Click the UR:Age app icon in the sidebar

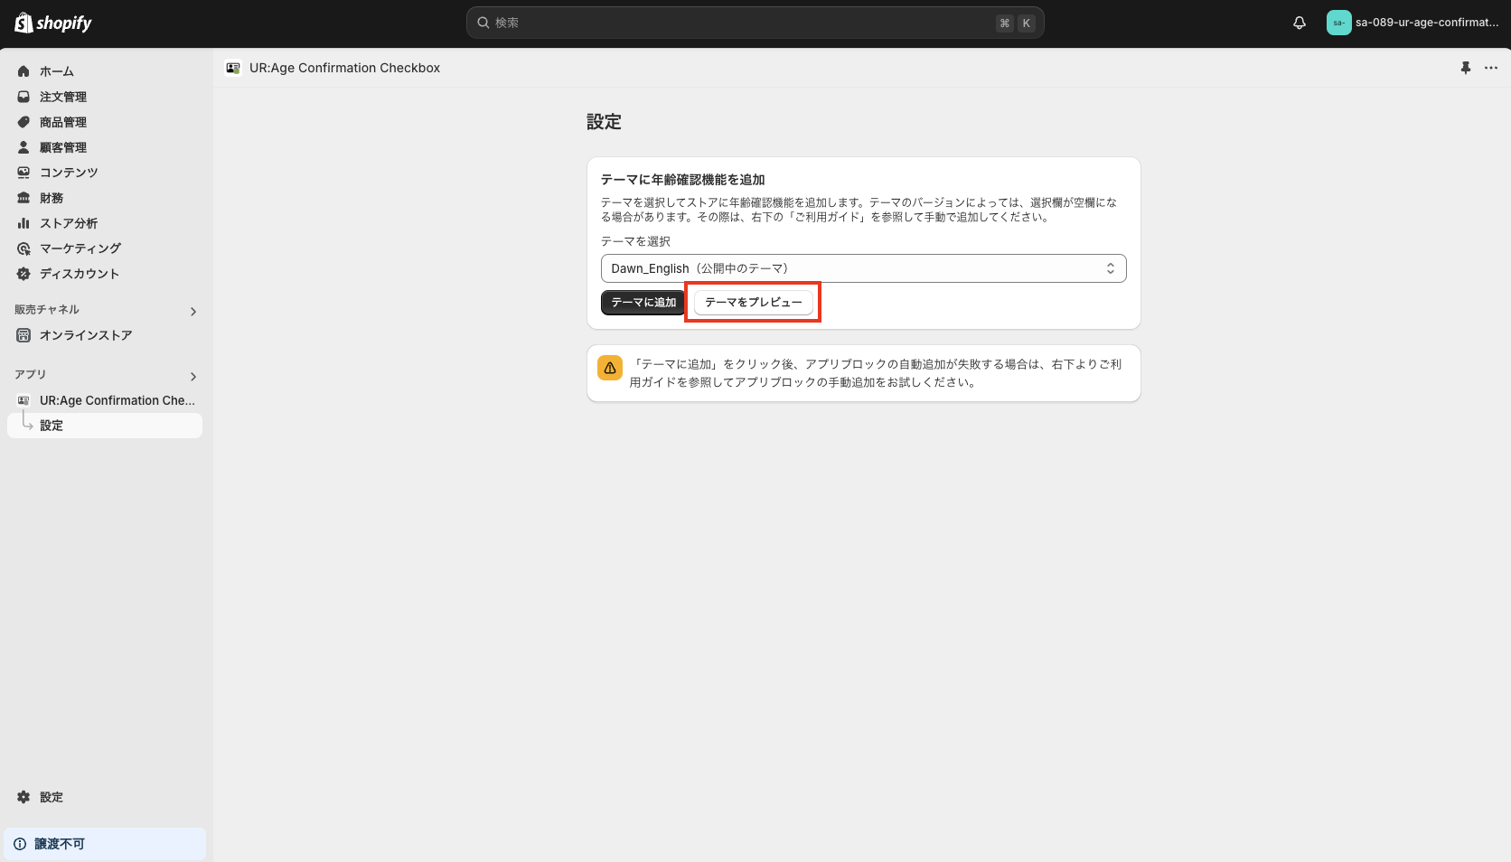(x=23, y=400)
